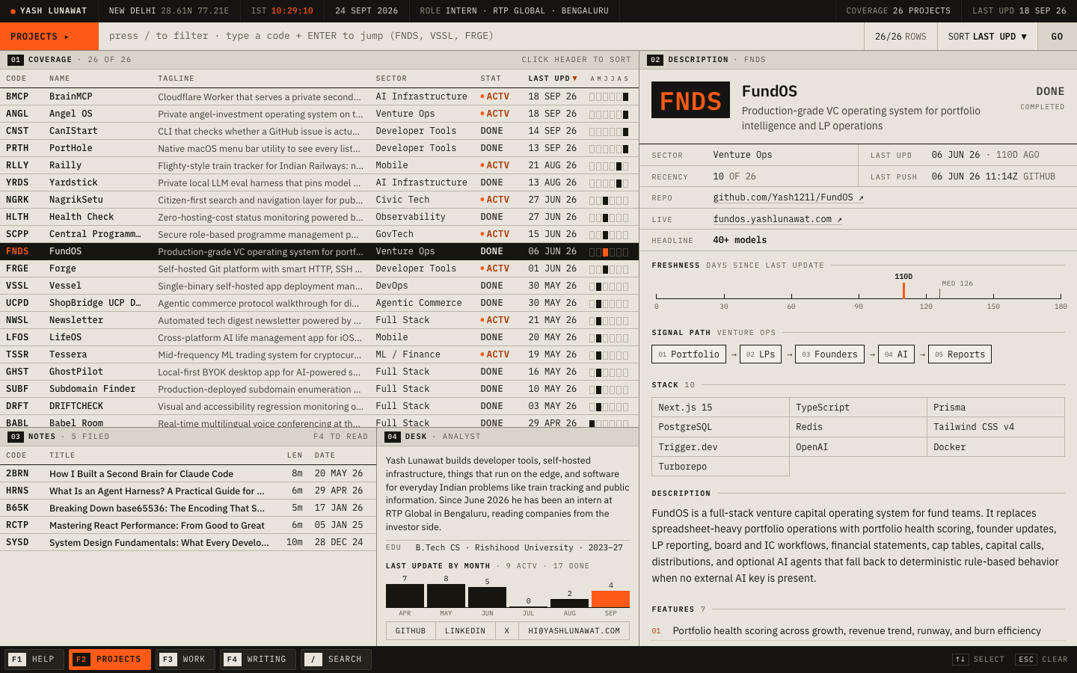
Task: Select the Railly project row
Action: pyautogui.click(x=319, y=165)
